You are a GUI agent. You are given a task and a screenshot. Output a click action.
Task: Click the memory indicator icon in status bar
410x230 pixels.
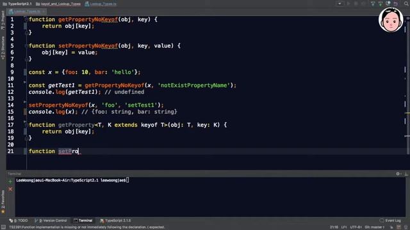pos(406,227)
